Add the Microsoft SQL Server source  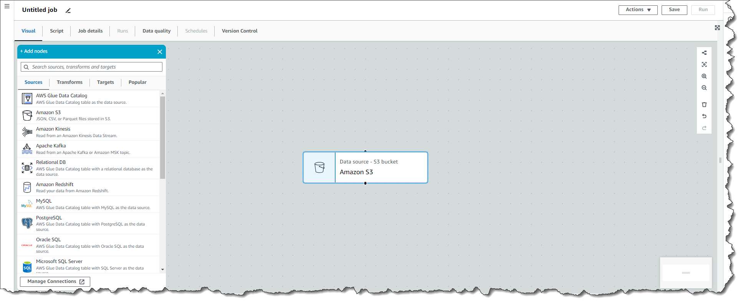point(89,265)
